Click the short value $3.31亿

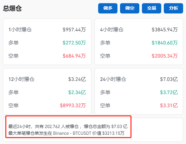pyautogui.click(x=169, y=105)
